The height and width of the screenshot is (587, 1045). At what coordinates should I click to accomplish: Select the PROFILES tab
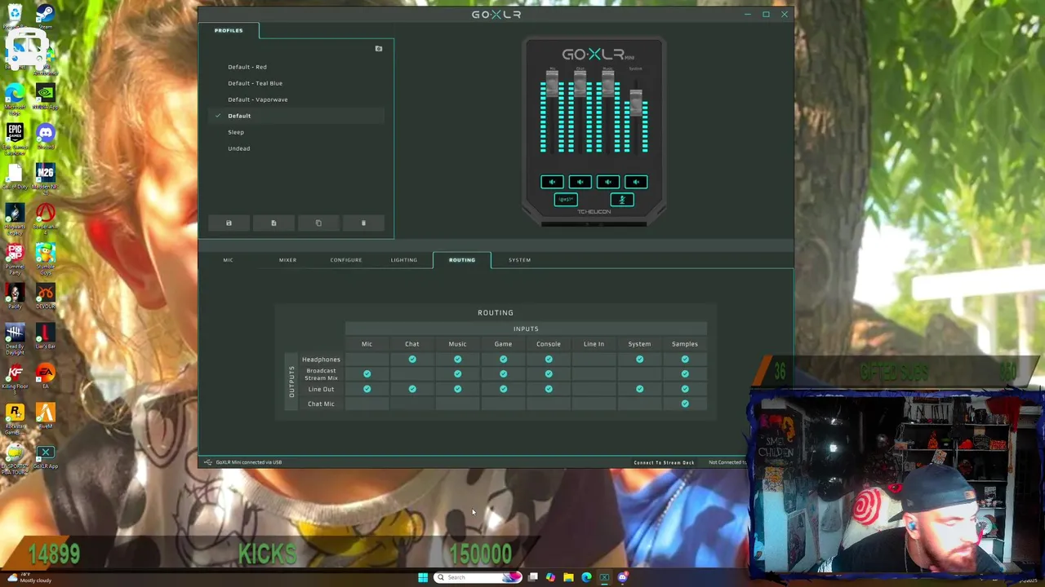(229, 31)
